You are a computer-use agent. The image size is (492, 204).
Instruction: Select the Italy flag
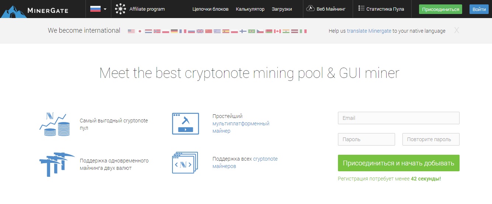pos(303,31)
